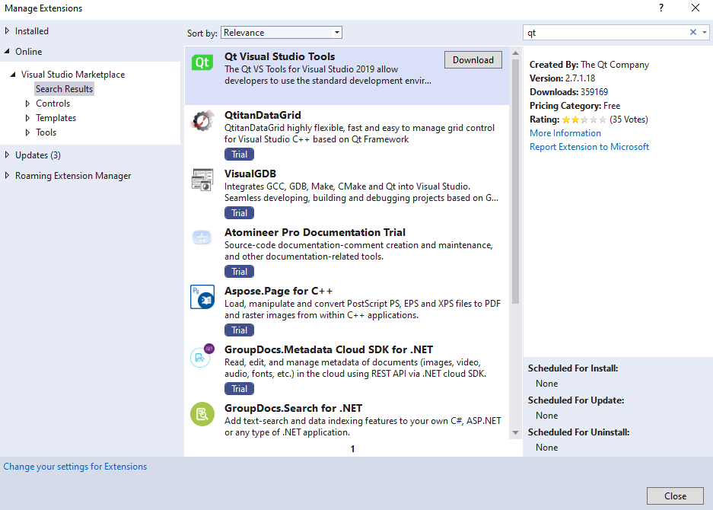
Task: Click the Close button
Action: click(675, 496)
